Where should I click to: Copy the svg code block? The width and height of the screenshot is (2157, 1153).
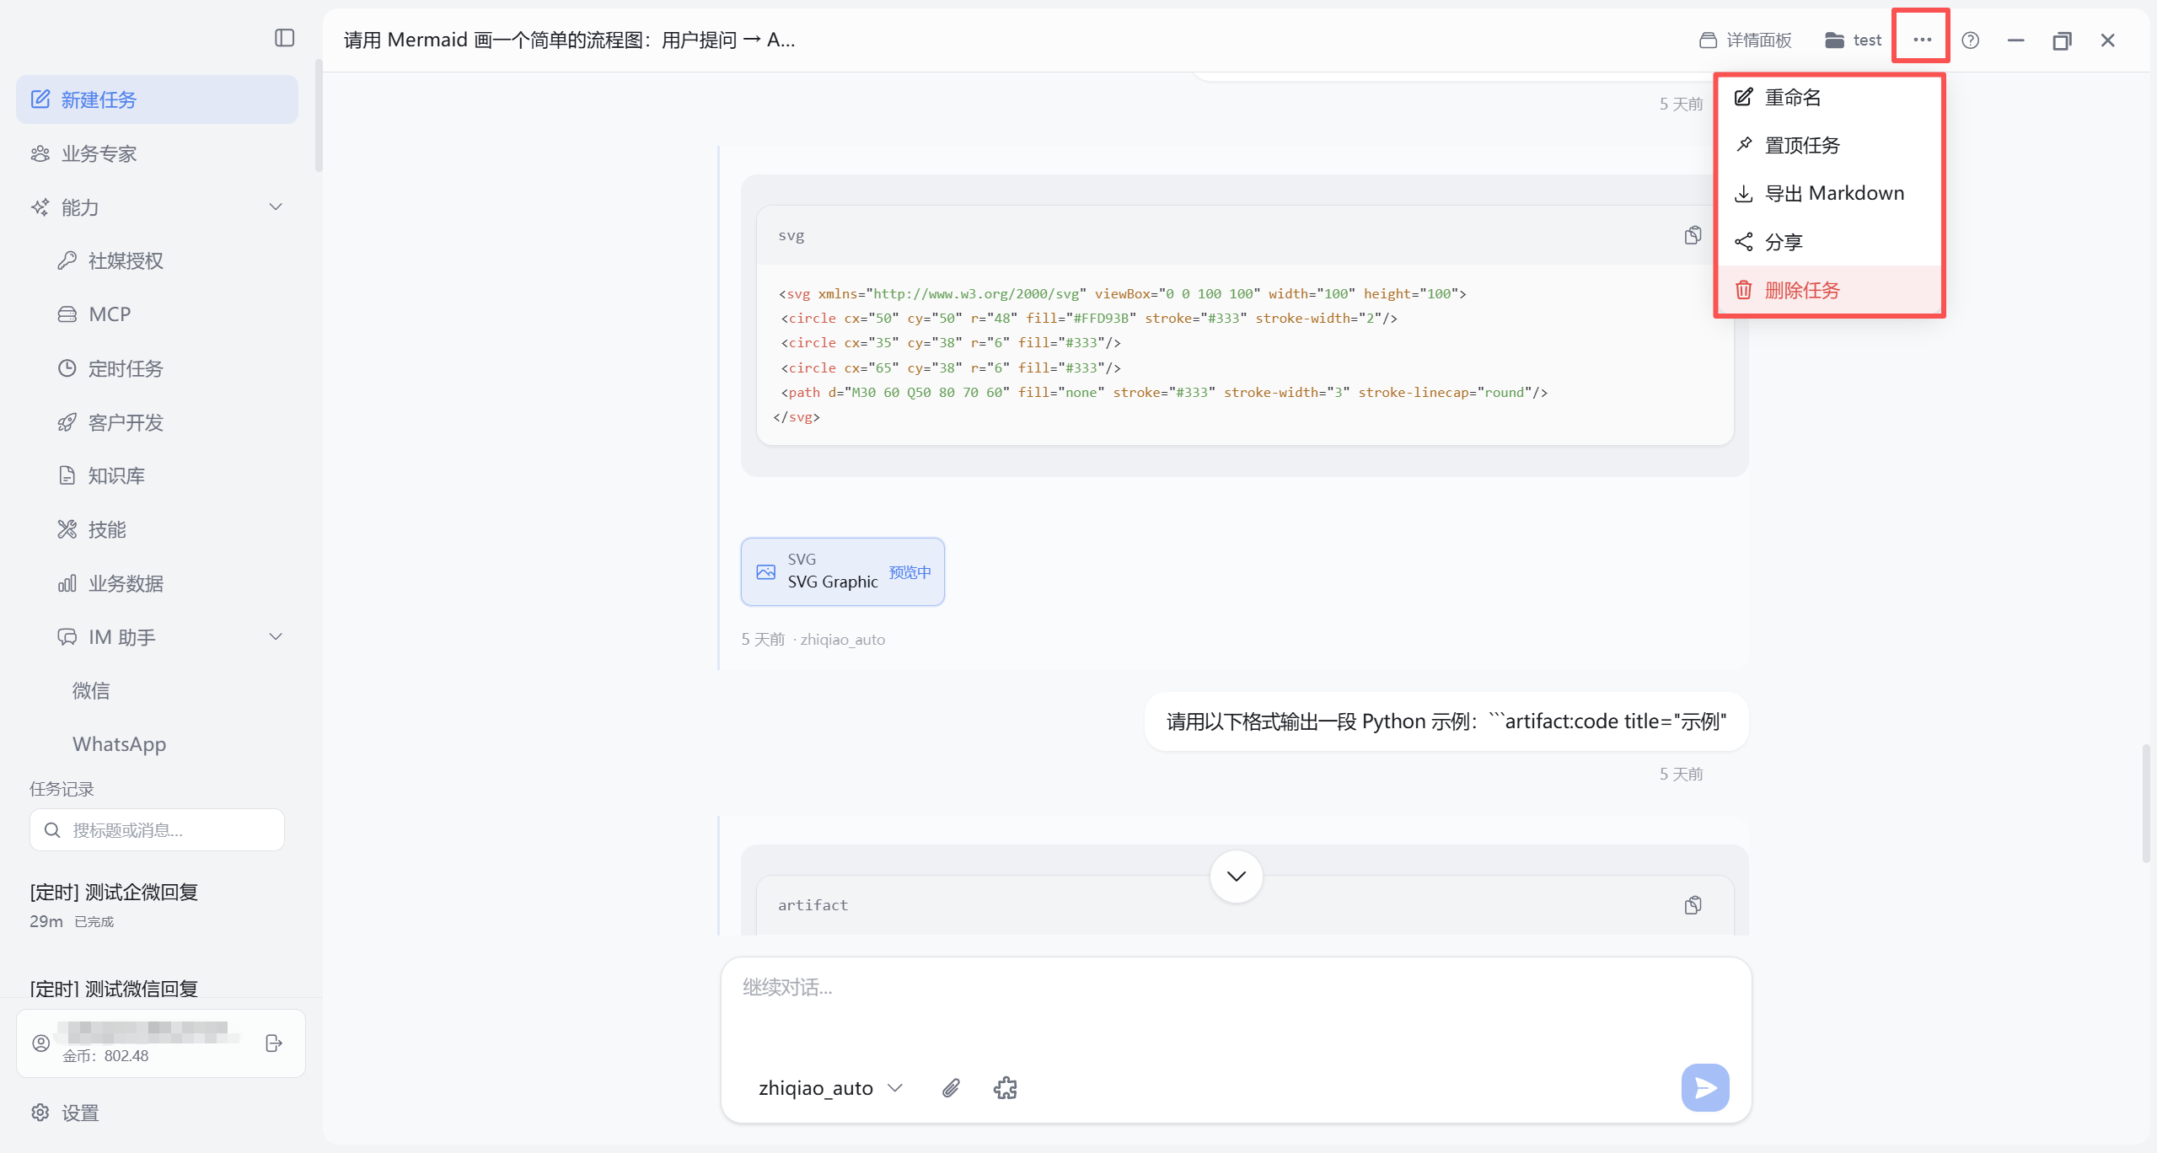coord(1693,235)
